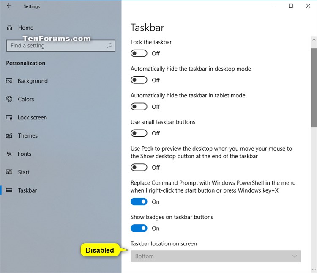This screenshot has height=273, width=317.
Task: Open Lock screen settings
Action: point(32,118)
